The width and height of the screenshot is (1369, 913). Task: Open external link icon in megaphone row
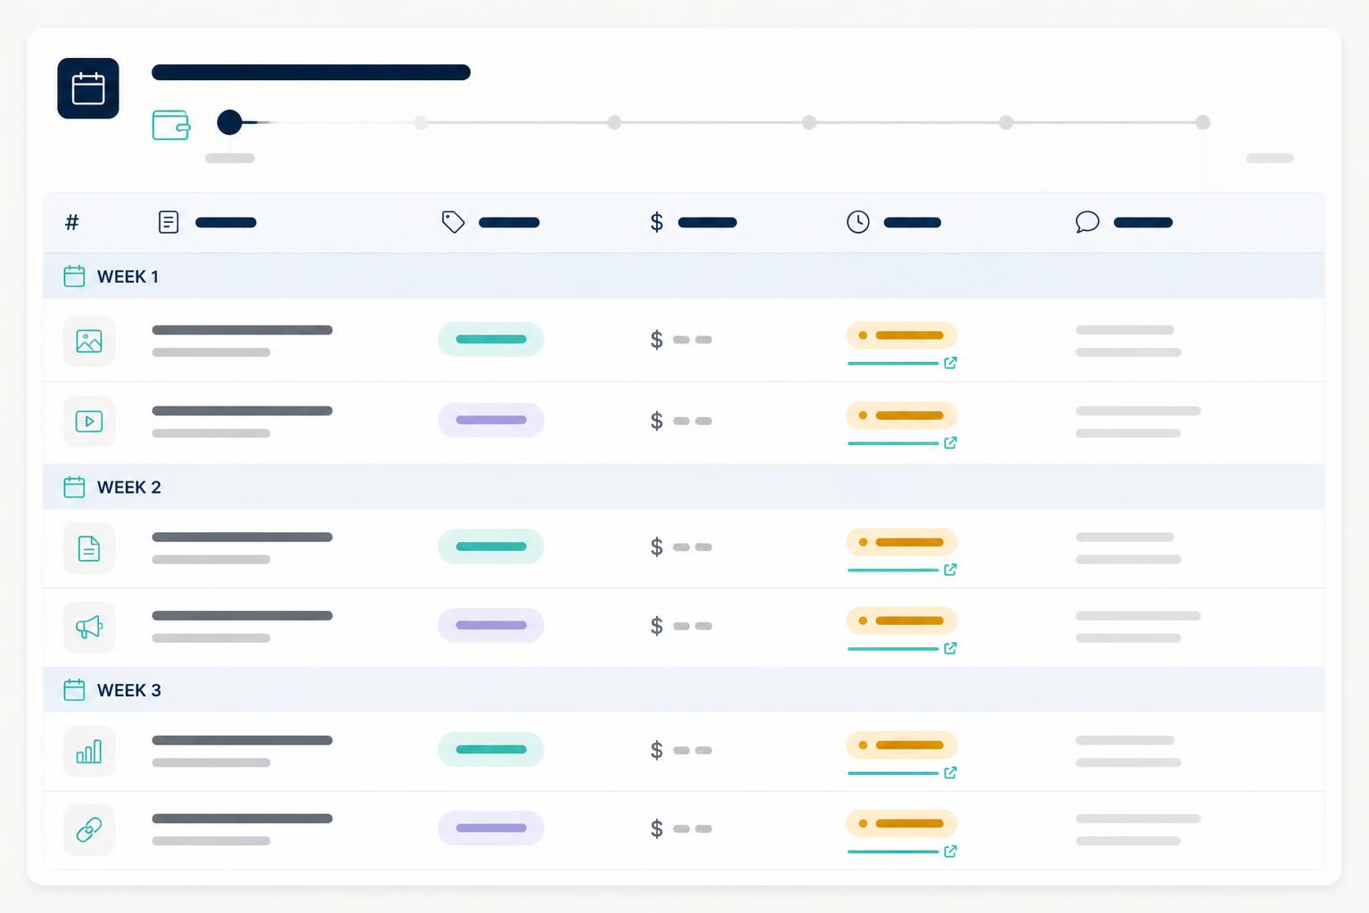coord(950,648)
